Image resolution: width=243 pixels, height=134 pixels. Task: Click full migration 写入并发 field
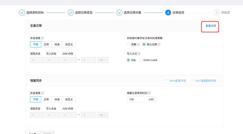(53, 60)
